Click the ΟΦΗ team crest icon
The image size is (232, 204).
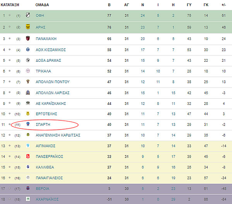tap(28, 15)
